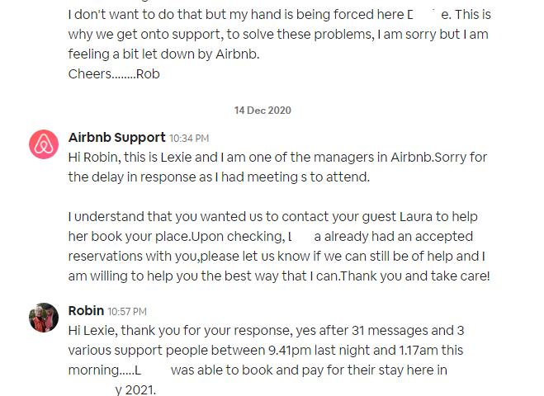This screenshot has width=544, height=396.
Task: Click the 10:34 PM message timestamp
Action: (189, 138)
